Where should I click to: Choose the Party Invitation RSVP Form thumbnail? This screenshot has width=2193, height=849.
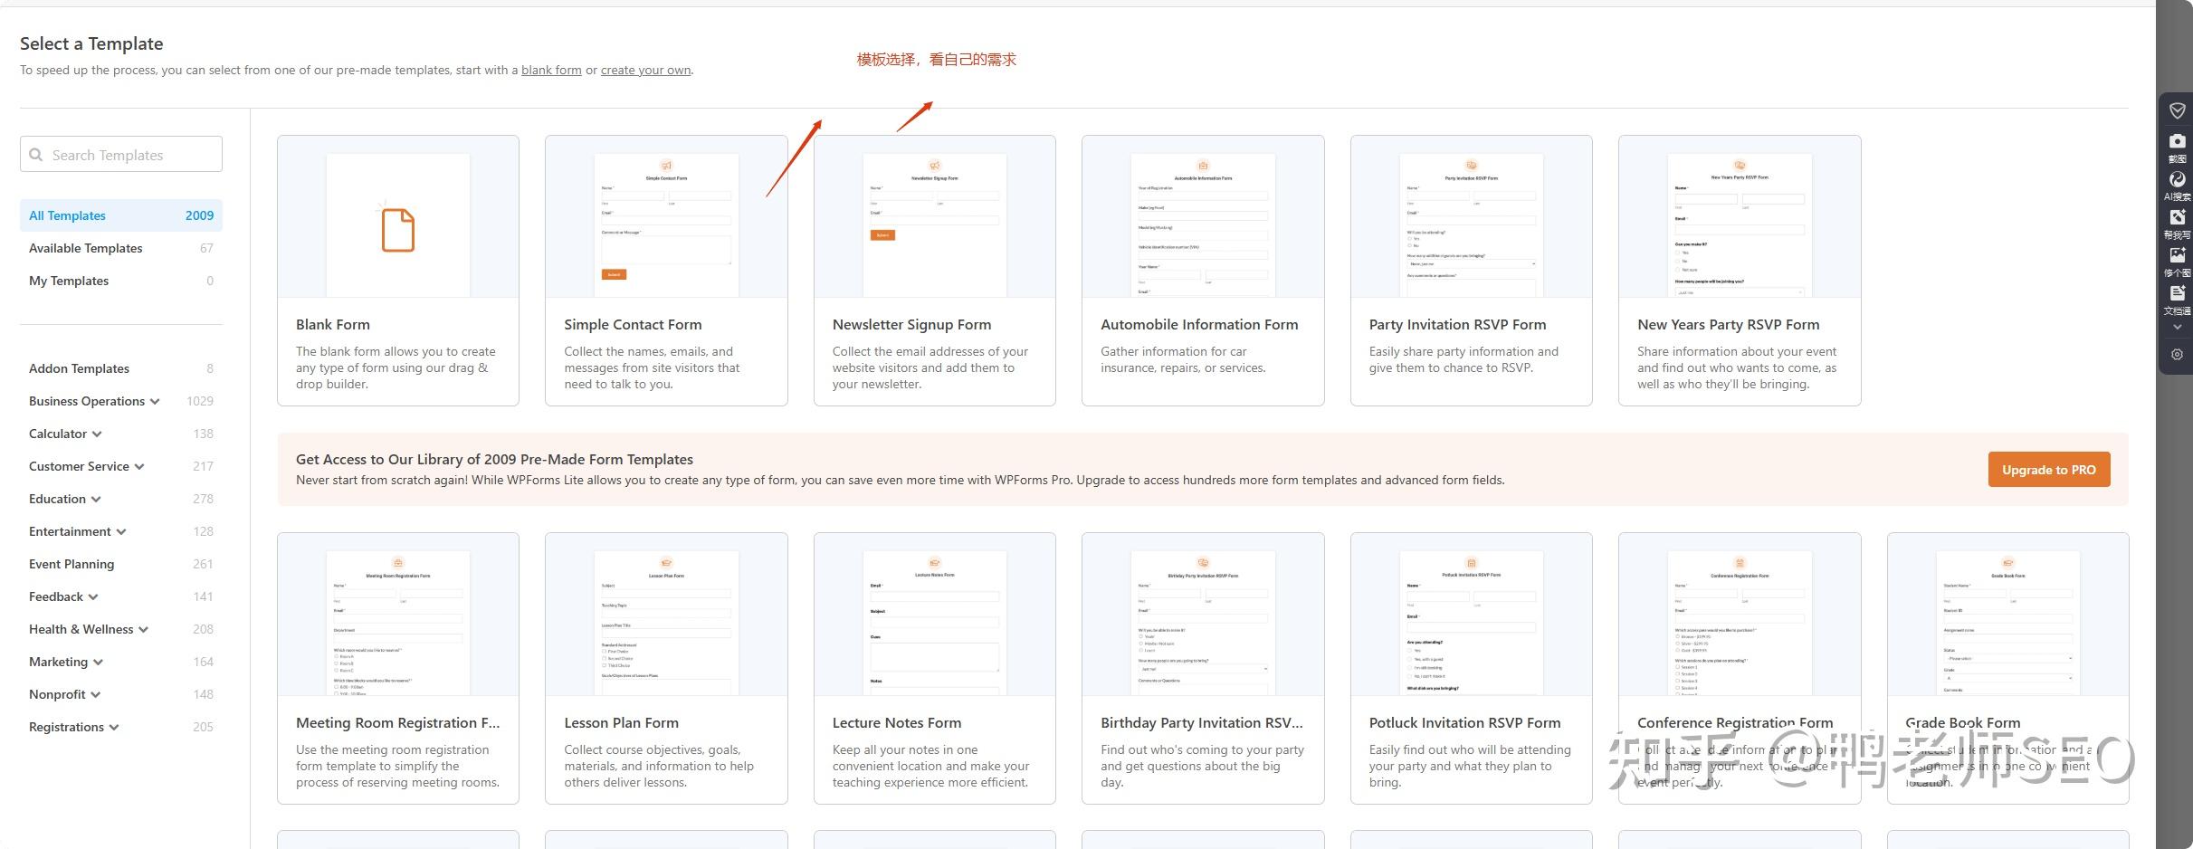click(1472, 216)
